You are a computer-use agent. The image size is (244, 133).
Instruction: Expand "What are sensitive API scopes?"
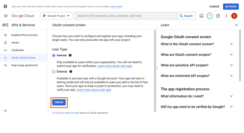(x=231, y=65)
